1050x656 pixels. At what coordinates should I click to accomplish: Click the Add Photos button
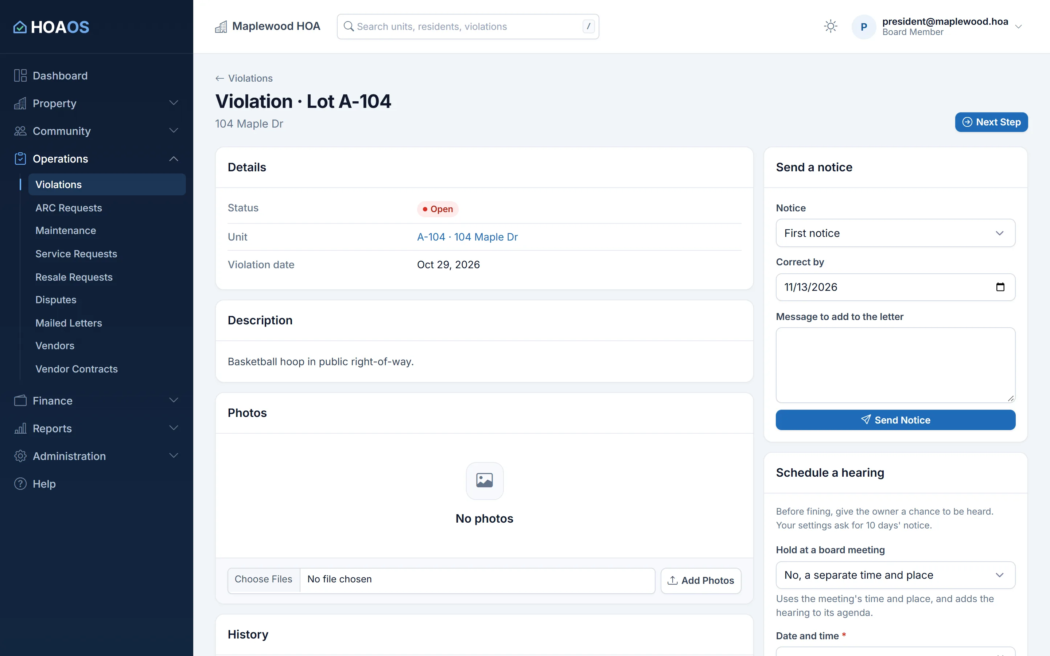(x=701, y=581)
